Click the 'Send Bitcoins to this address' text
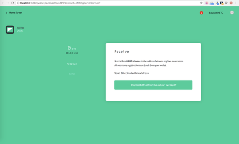239x144 pixels. click(131, 73)
